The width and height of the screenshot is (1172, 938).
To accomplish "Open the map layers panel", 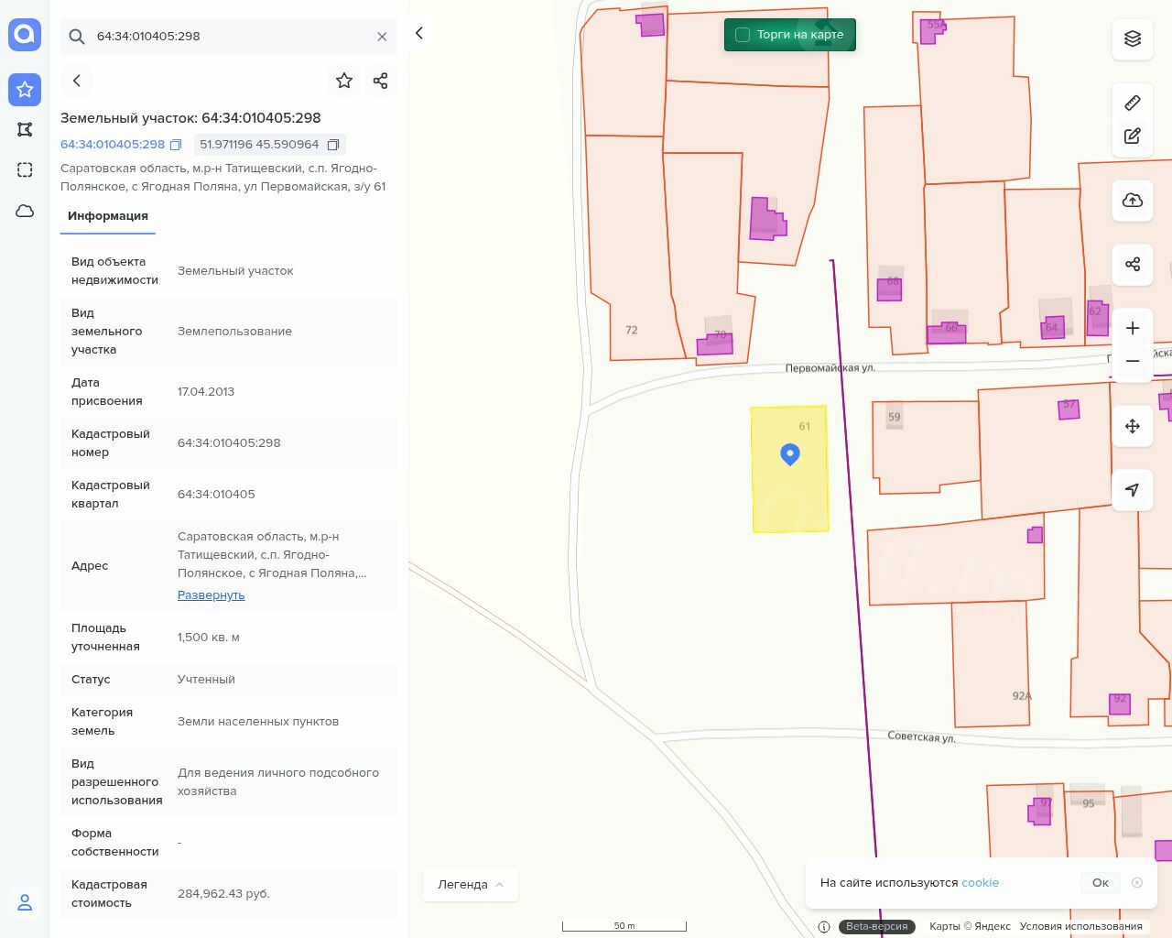I will pyautogui.click(x=1133, y=38).
